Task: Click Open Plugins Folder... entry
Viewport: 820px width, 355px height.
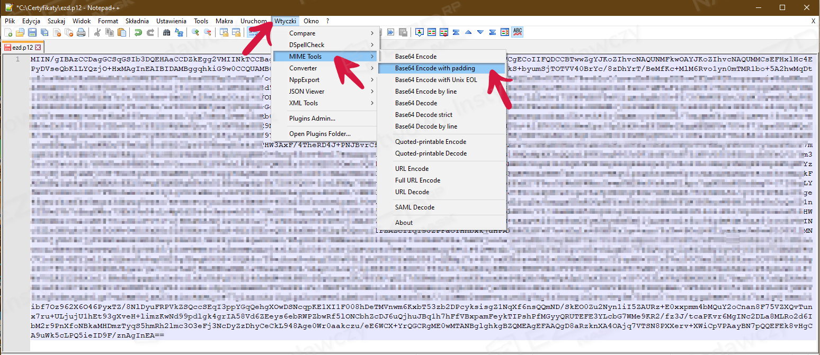Action: (319, 134)
